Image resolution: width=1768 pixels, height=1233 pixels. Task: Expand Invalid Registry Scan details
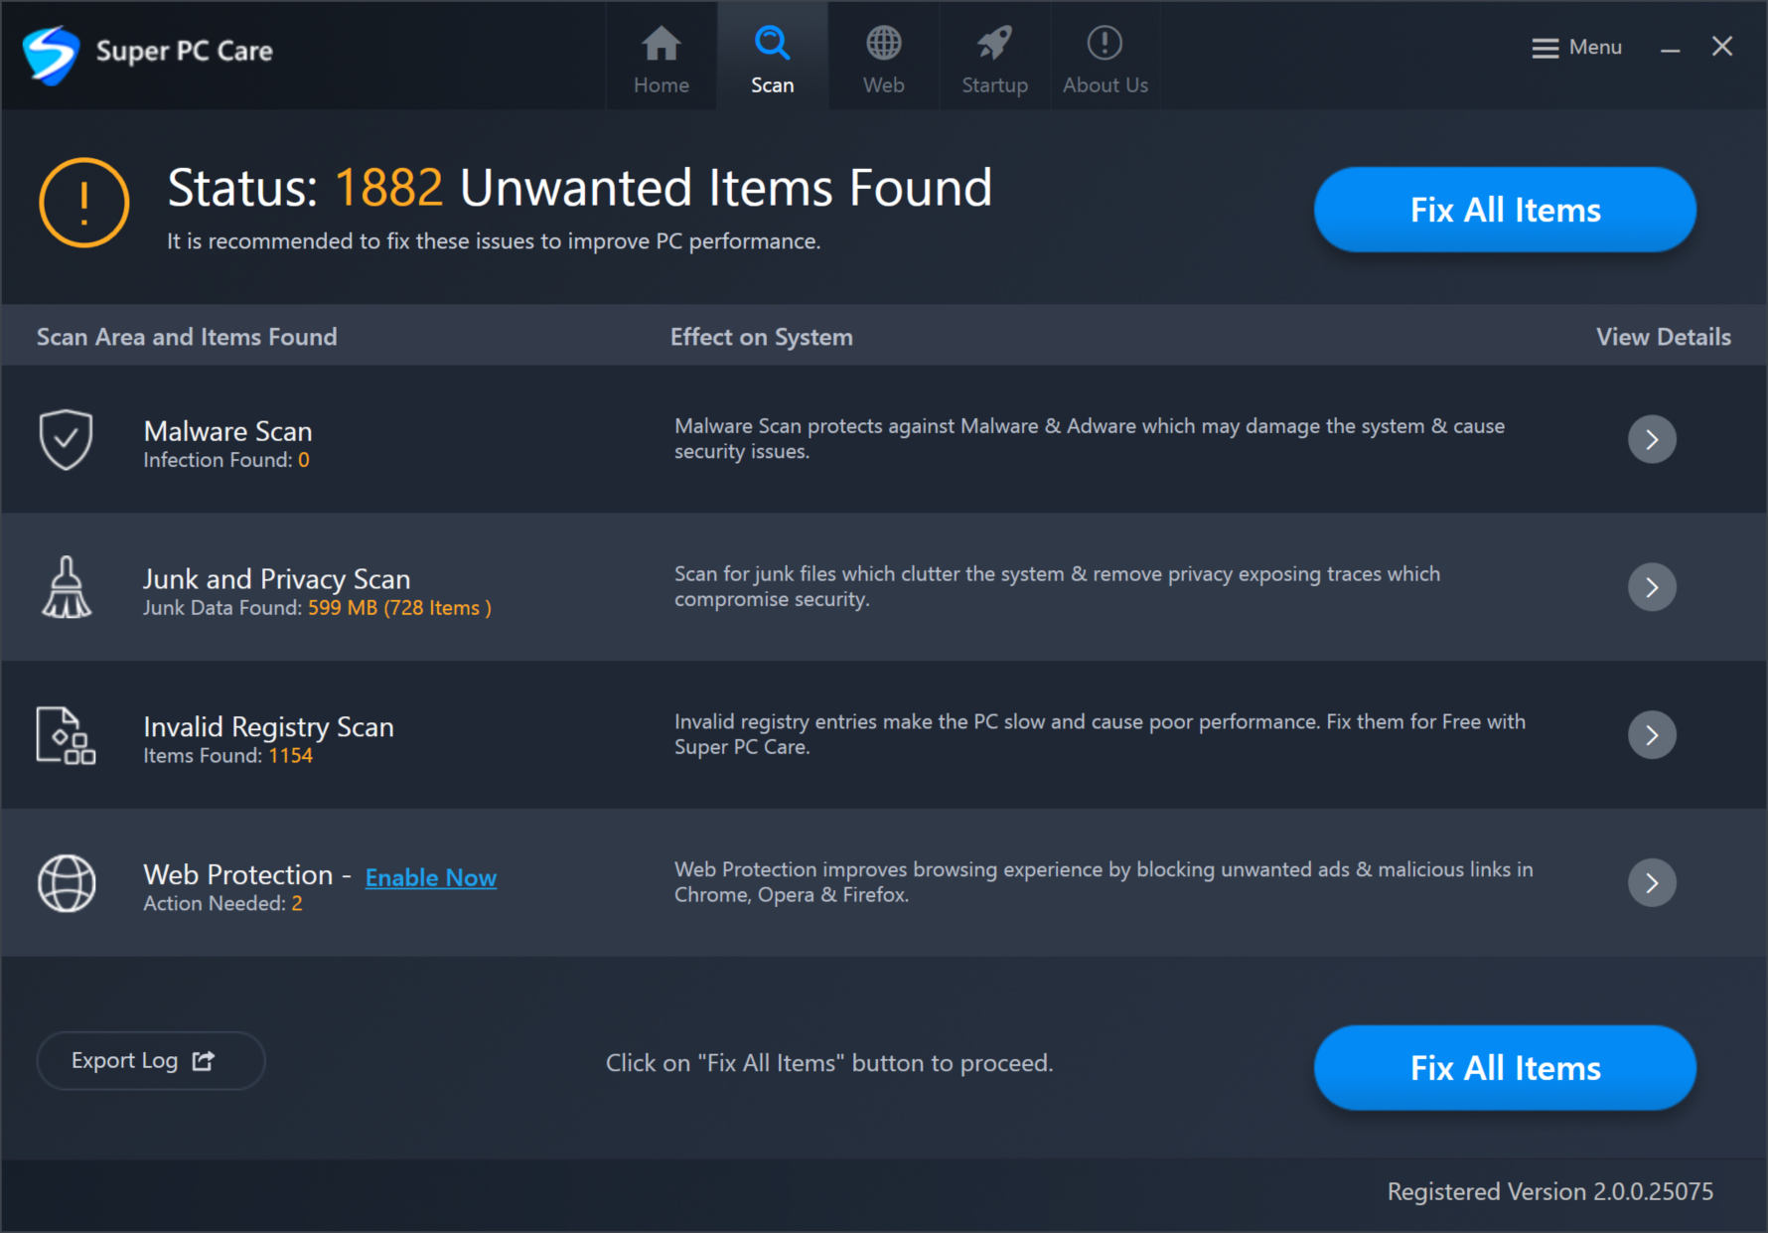1652,735
